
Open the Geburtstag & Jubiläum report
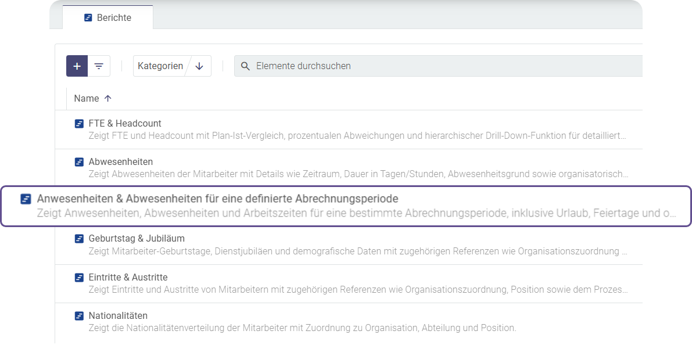tap(137, 239)
